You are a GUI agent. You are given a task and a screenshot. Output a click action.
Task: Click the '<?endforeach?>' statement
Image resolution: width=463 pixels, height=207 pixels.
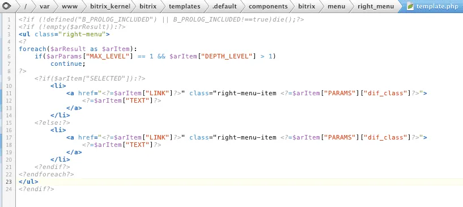(x=46, y=175)
